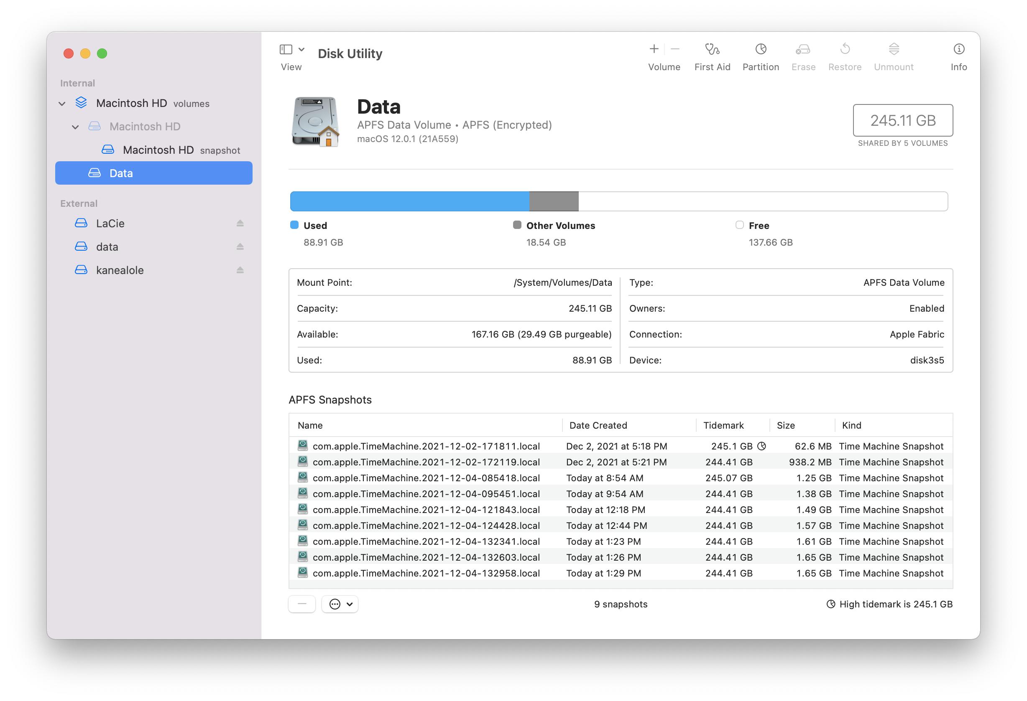Image resolution: width=1027 pixels, height=701 pixels.
Task: Eject the external data drive
Action: click(240, 247)
